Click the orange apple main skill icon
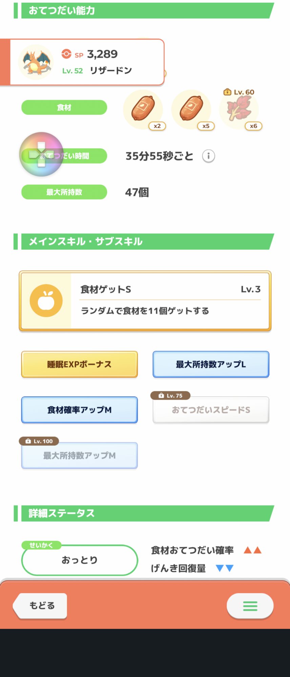 click(46, 301)
